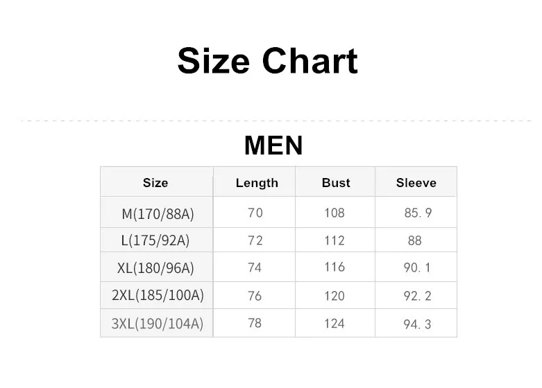542x388 pixels.
Task: Select the Size column header
Action: 157,182
